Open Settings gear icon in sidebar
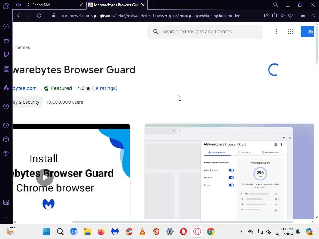This screenshot has height=239, width=319. point(6,153)
